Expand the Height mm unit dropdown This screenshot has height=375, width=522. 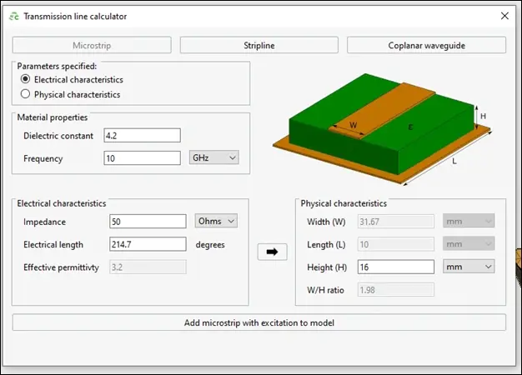[468, 267]
